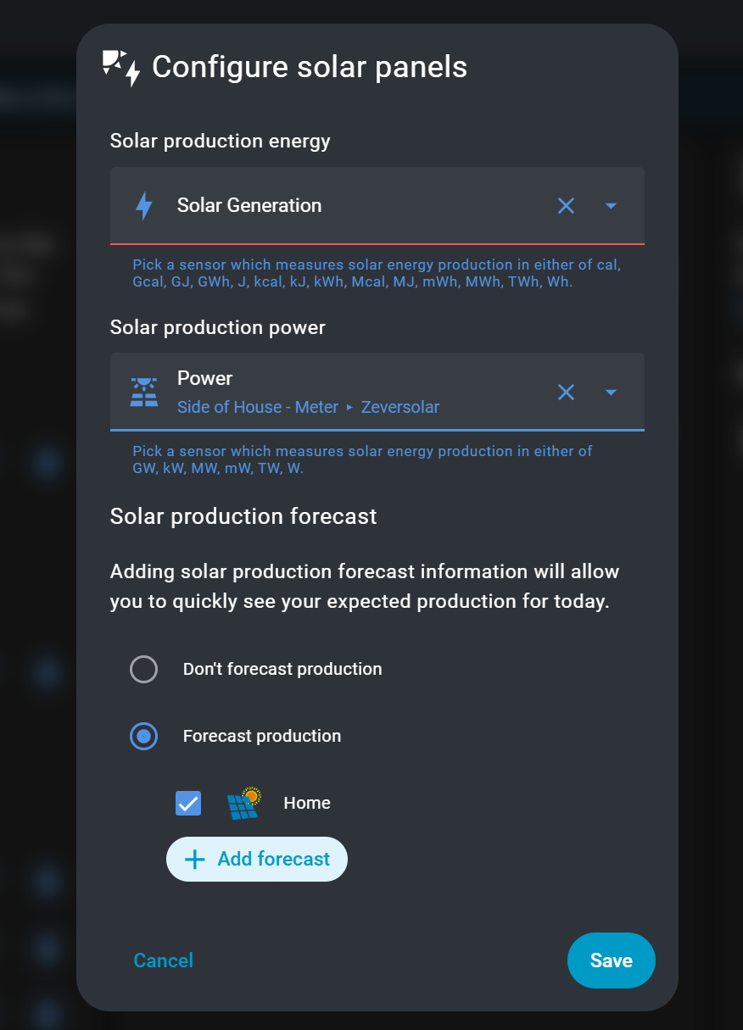Image resolution: width=743 pixels, height=1030 pixels.
Task: Click the Side of House - Meter text
Action: 258,408
